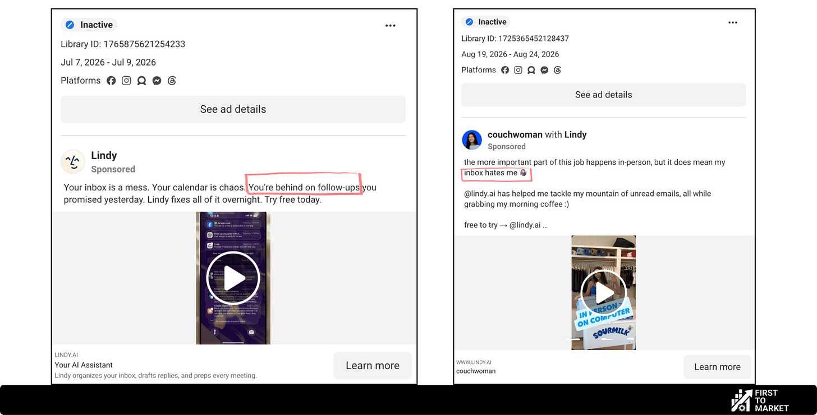Image resolution: width=817 pixels, height=415 pixels.
Task: Open three-dot options menu on left ad
Action: (391, 25)
